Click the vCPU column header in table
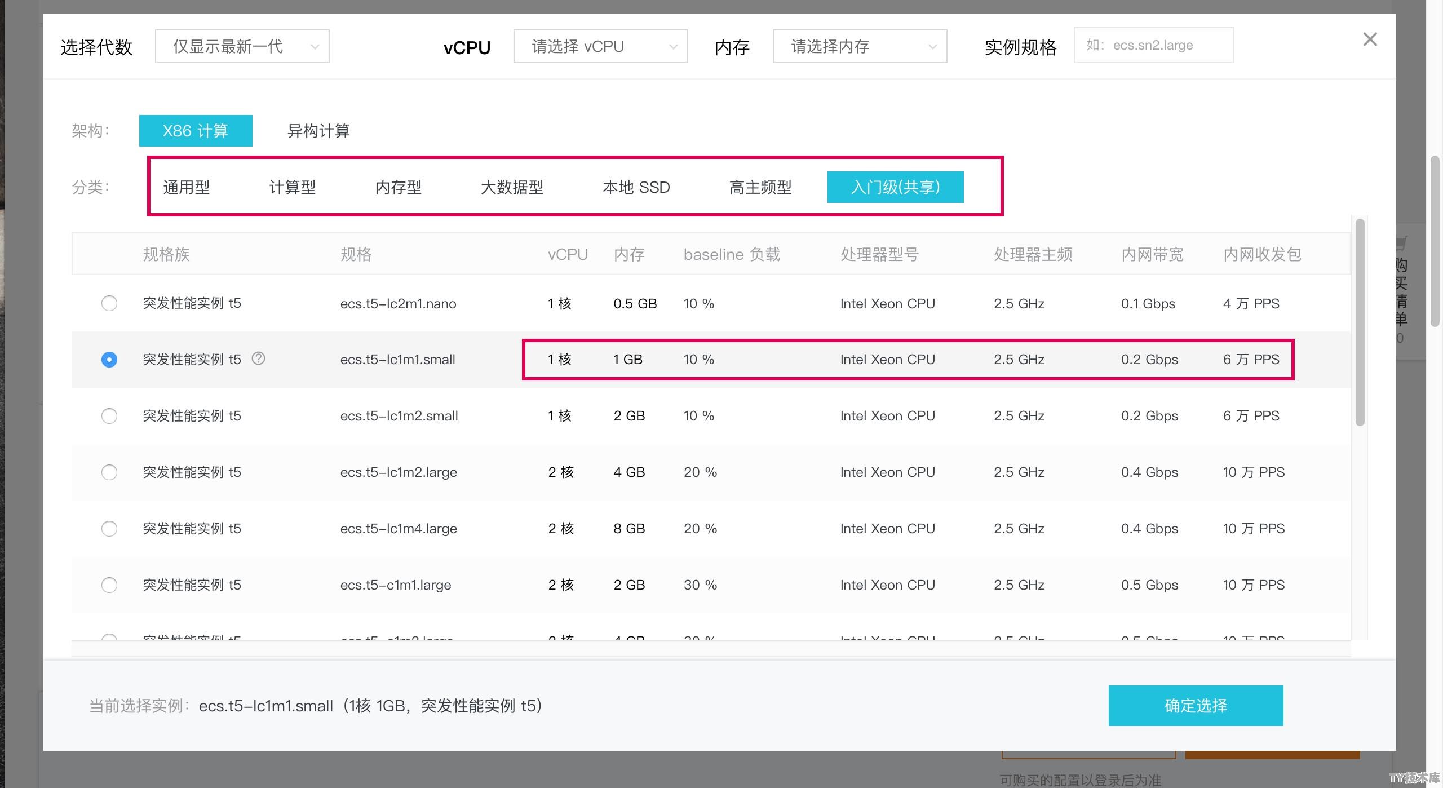 click(x=568, y=254)
